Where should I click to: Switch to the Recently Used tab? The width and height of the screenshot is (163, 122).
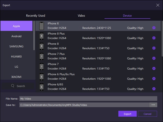pos(36,16)
